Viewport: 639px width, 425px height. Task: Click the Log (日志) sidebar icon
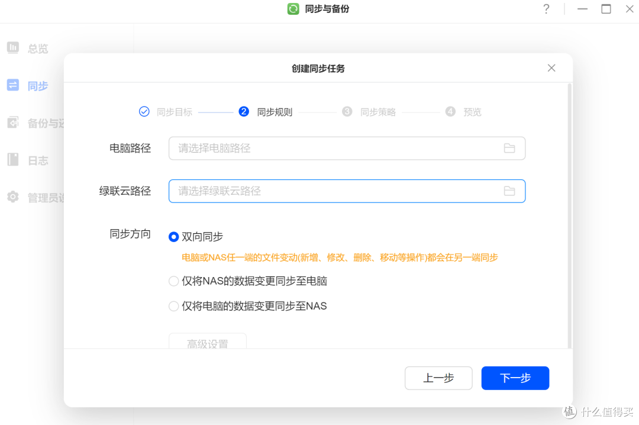13,160
